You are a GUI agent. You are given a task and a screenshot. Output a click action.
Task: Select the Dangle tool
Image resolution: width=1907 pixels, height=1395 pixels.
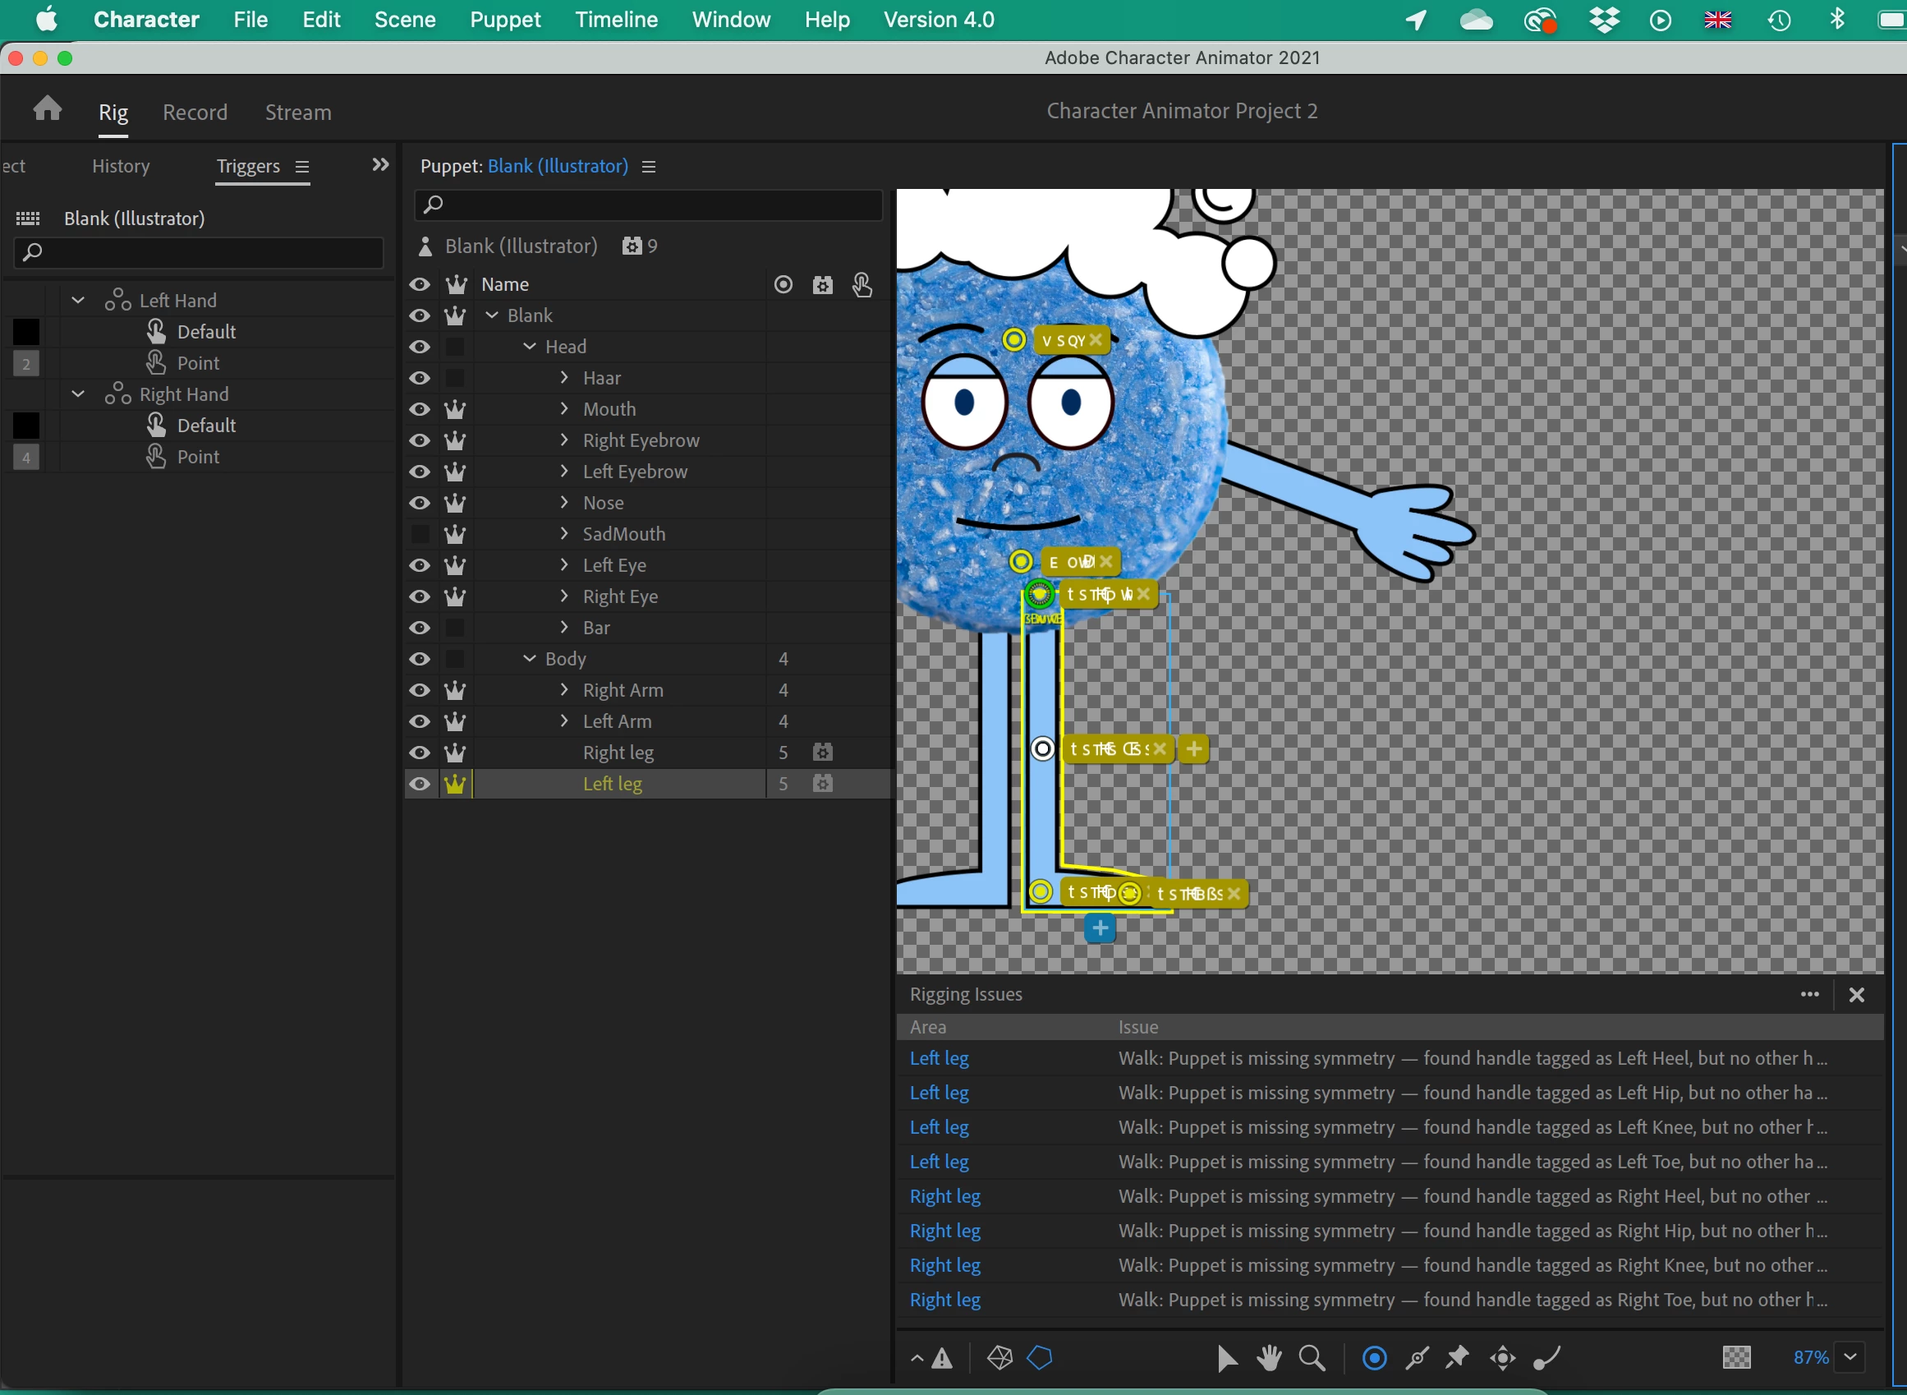[x=1546, y=1358]
